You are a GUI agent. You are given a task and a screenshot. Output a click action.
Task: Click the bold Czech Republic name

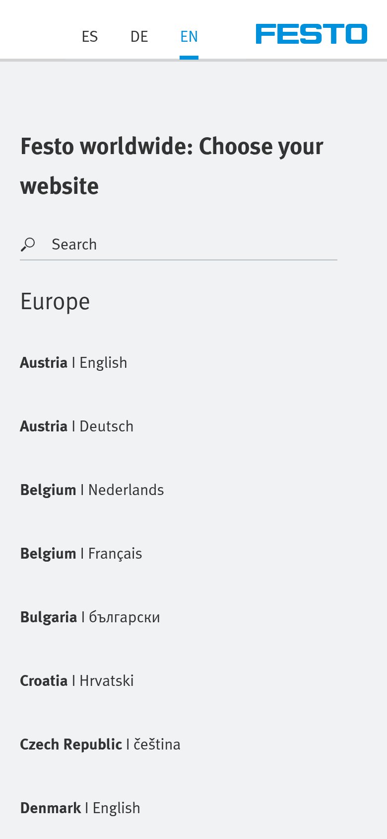(x=71, y=745)
